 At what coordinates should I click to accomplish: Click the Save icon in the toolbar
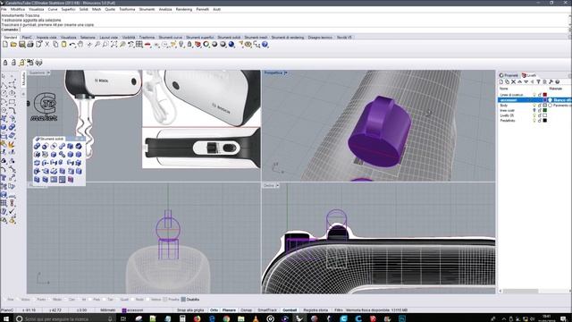pyautogui.click(x=21, y=45)
